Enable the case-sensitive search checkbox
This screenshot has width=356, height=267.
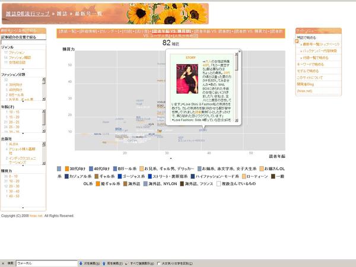[158, 263]
